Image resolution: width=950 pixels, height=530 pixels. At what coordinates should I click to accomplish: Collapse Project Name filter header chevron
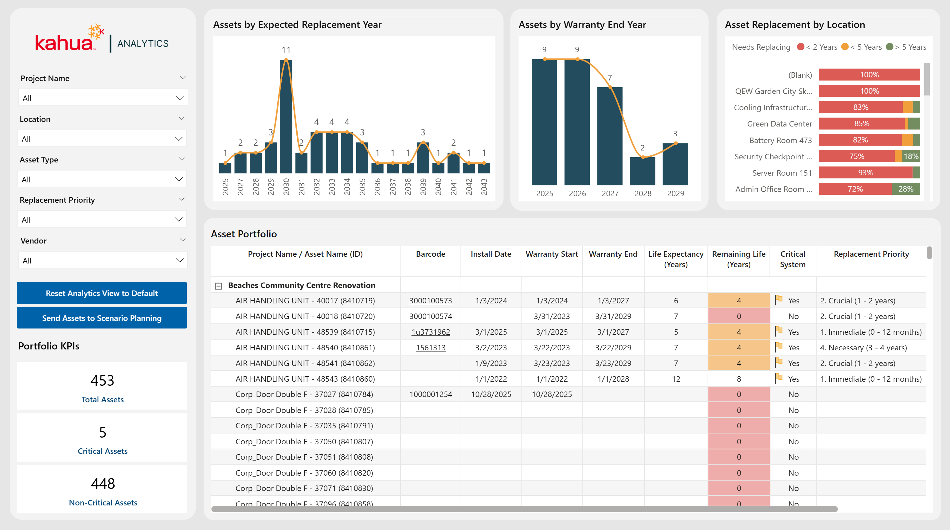tap(182, 77)
